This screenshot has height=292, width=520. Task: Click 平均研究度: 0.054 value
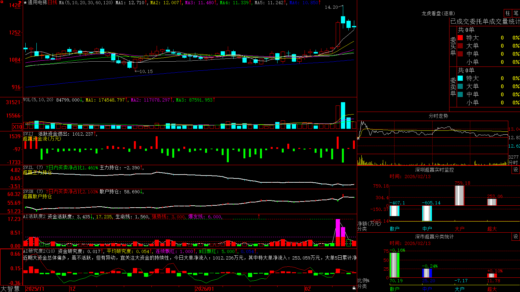128,251
